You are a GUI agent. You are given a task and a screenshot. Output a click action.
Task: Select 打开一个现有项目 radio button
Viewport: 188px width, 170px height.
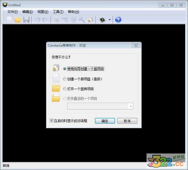coord(65,89)
